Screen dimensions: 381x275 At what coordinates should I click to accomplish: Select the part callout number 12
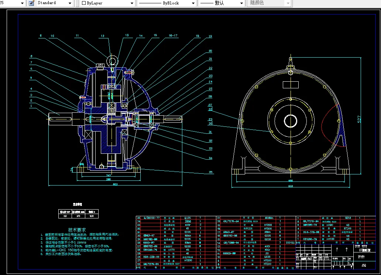103,36
